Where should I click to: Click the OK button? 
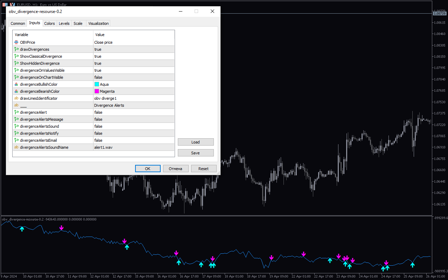[148, 169]
